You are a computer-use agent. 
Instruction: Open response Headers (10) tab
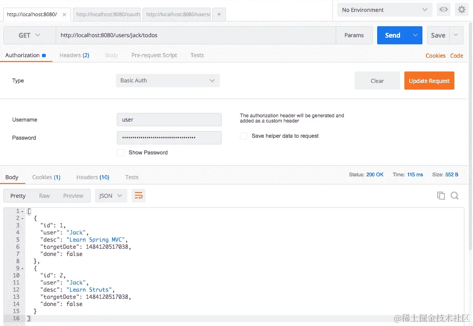(x=93, y=177)
